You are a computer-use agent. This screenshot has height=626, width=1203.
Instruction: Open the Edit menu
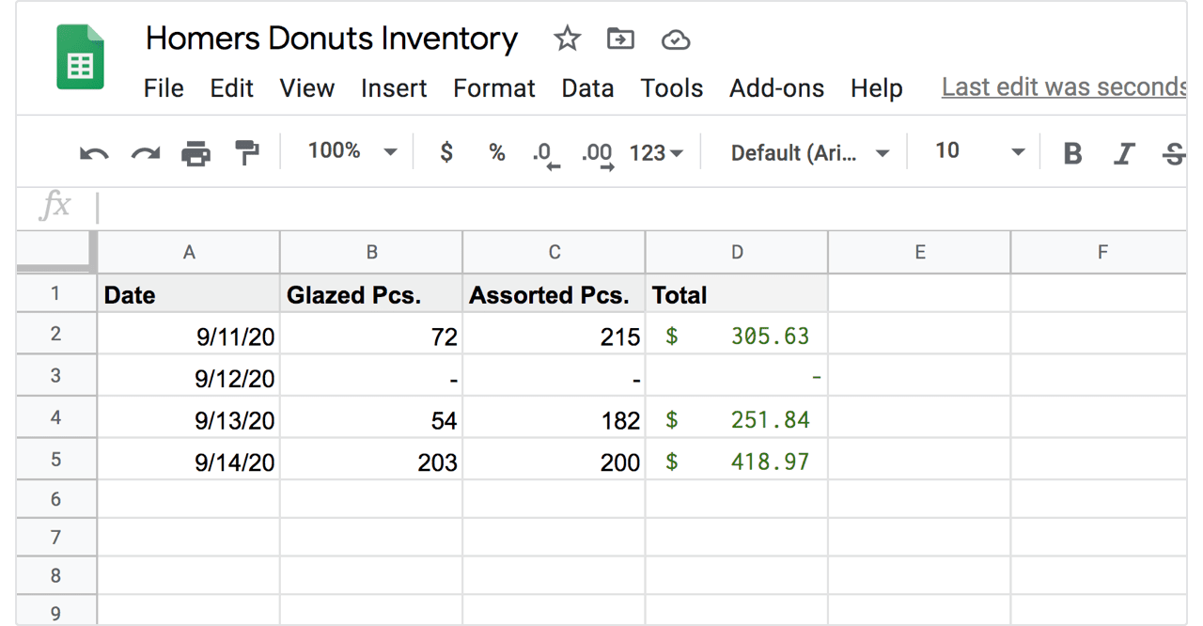point(232,88)
